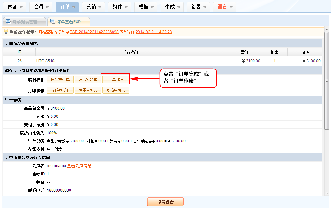The image size is (331, 209).
Task: Open the 营销 dropdown menu
Action: [x=94, y=7]
